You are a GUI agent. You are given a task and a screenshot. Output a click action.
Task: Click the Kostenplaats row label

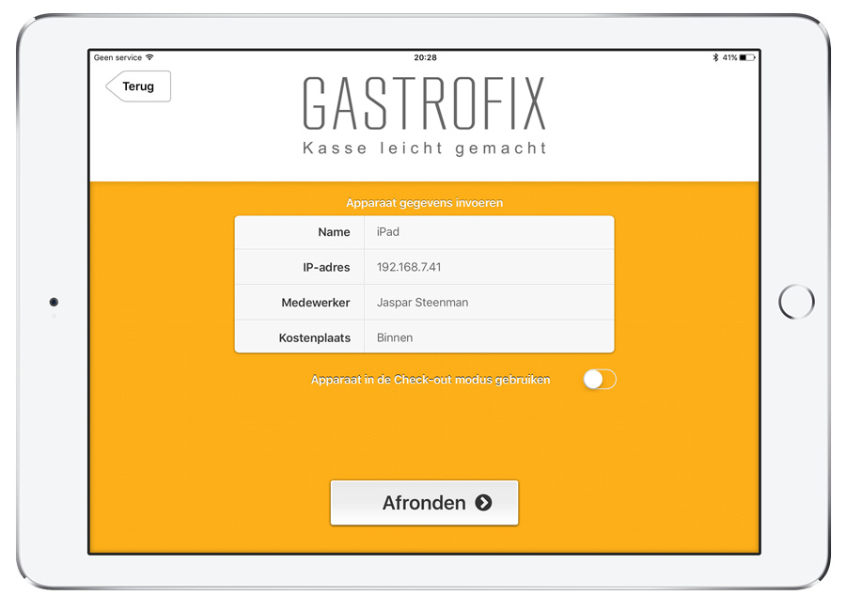(x=314, y=337)
